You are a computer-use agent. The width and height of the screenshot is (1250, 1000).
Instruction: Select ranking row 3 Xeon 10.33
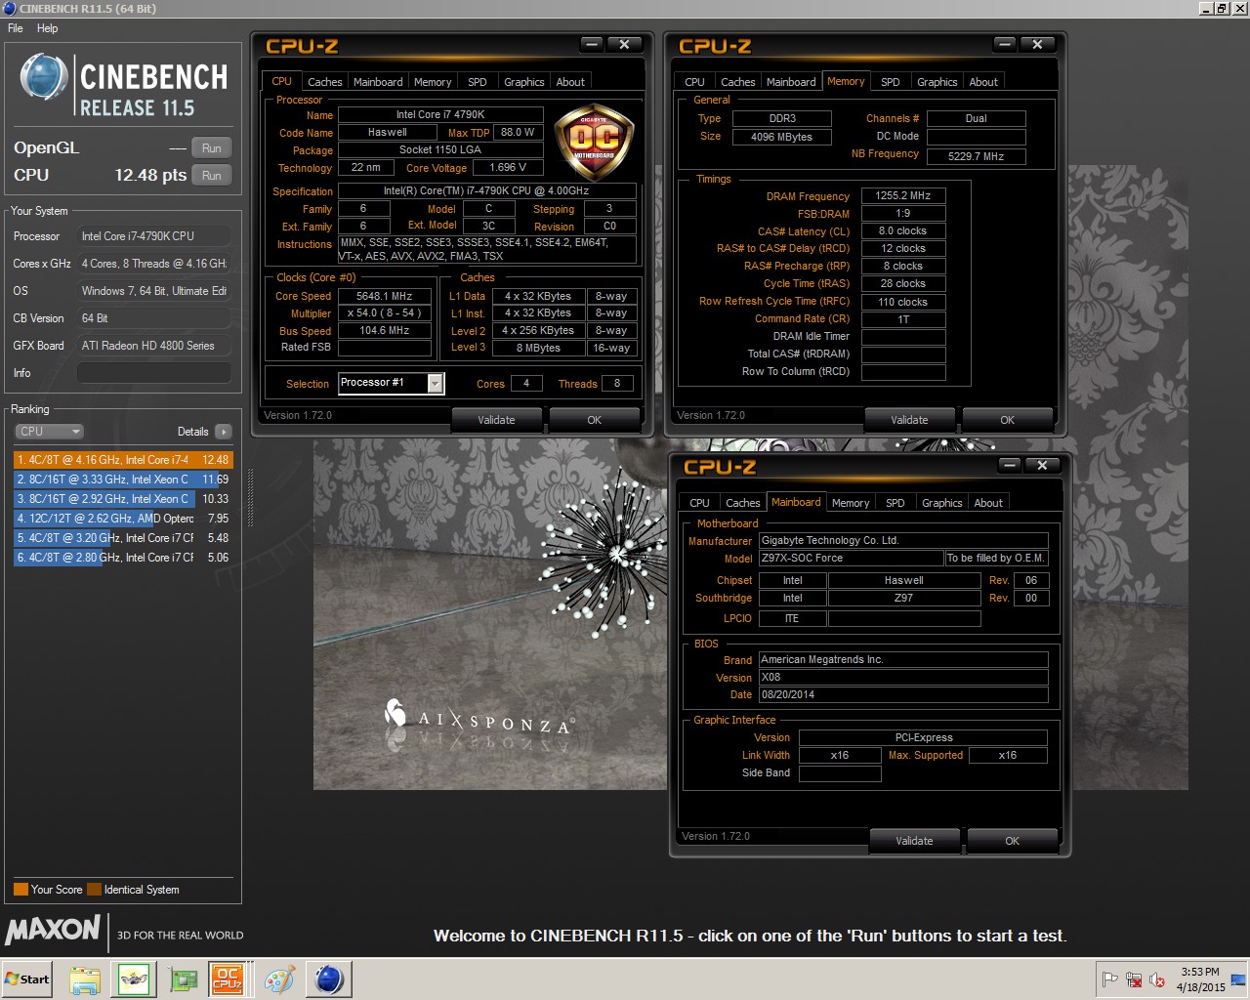(x=123, y=499)
